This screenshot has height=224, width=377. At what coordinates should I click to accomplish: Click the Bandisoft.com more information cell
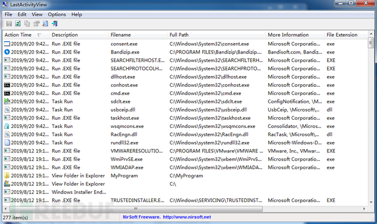[295, 52]
